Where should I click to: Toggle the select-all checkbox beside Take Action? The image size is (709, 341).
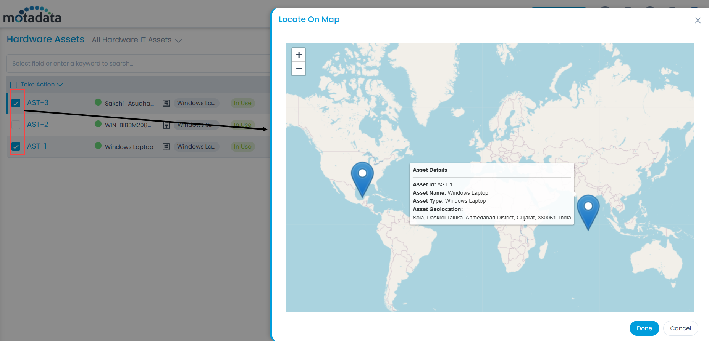[14, 85]
